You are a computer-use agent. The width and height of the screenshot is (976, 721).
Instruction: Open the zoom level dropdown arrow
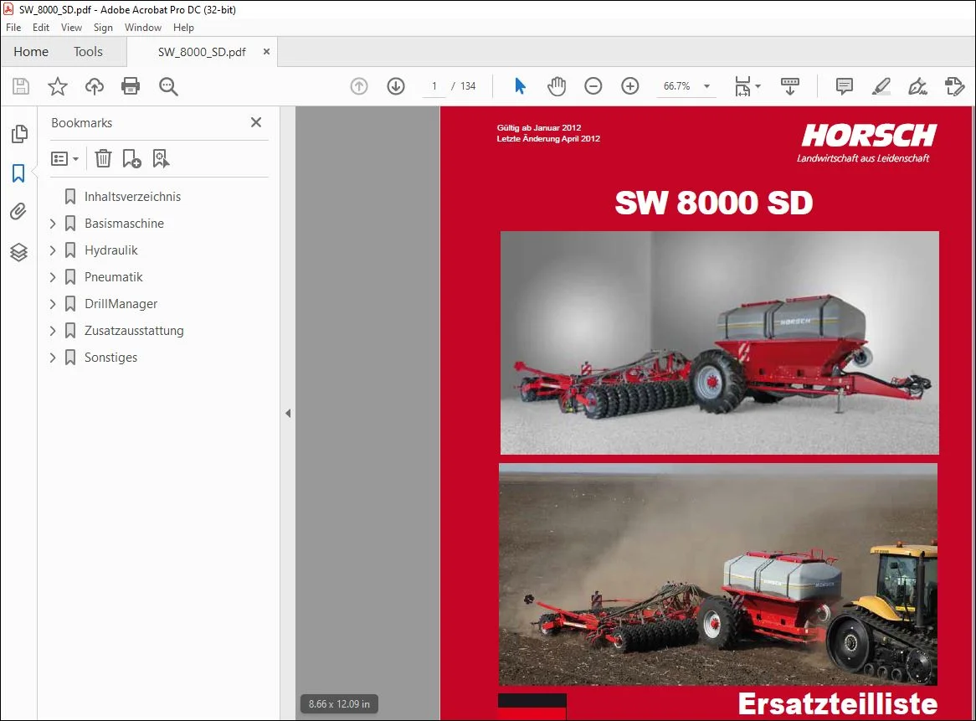706,86
